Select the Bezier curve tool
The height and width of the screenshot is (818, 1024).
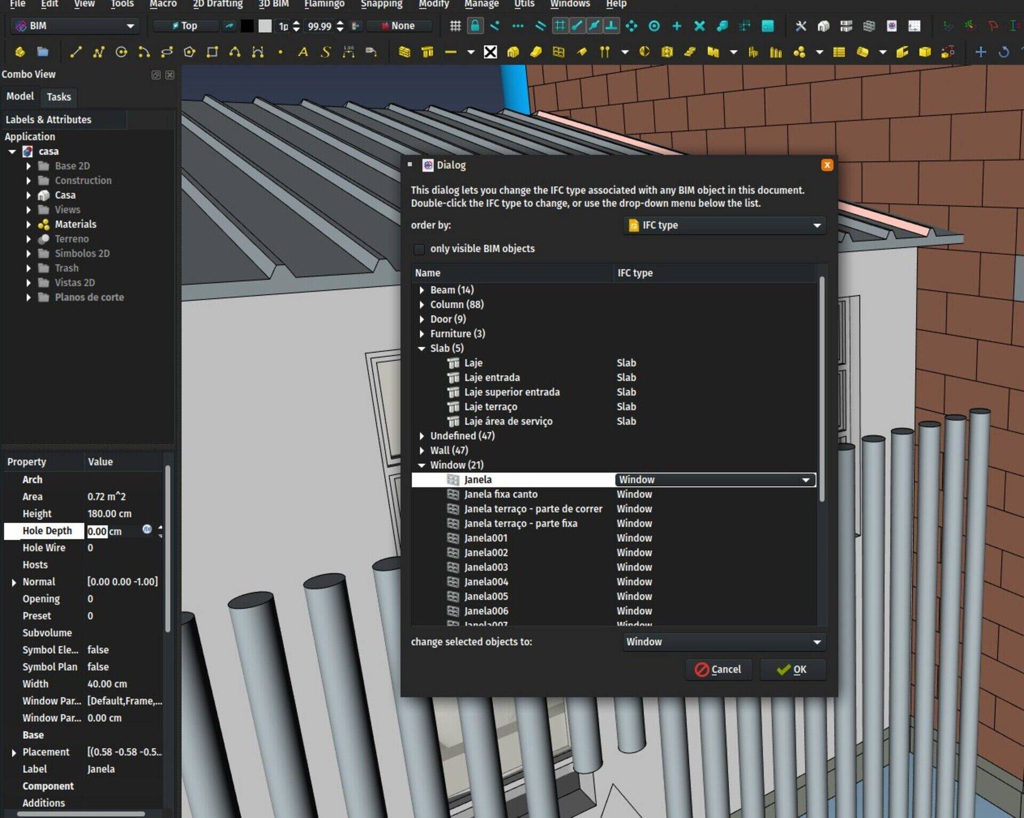tap(258, 52)
